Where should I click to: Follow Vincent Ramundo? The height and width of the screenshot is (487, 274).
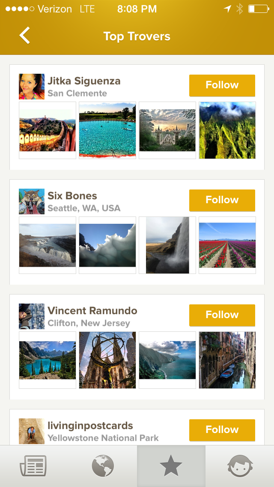click(x=222, y=315)
